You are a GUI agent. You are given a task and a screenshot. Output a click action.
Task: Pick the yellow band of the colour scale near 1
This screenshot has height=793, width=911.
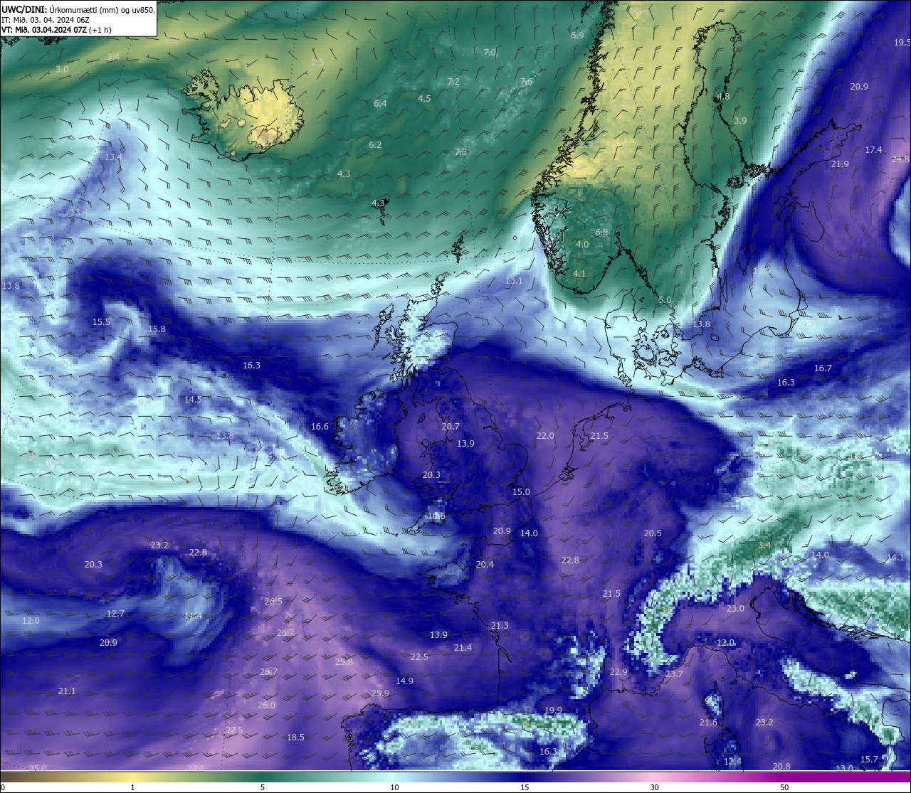(133, 777)
